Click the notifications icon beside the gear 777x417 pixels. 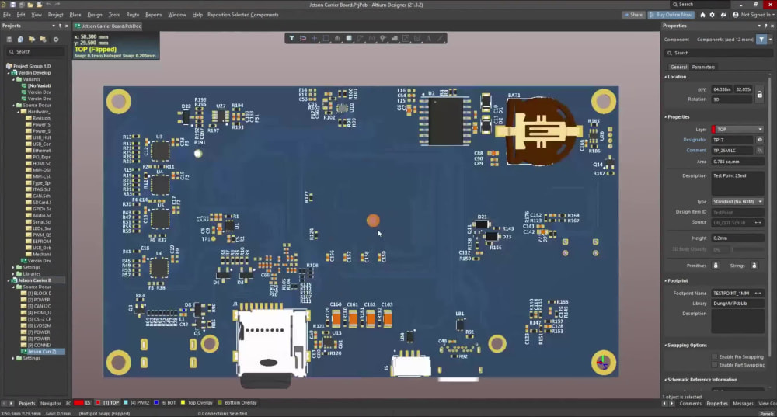[x=723, y=15]
